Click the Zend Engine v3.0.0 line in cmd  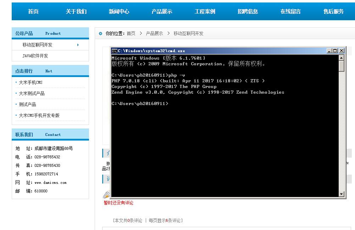pos(198,92)
